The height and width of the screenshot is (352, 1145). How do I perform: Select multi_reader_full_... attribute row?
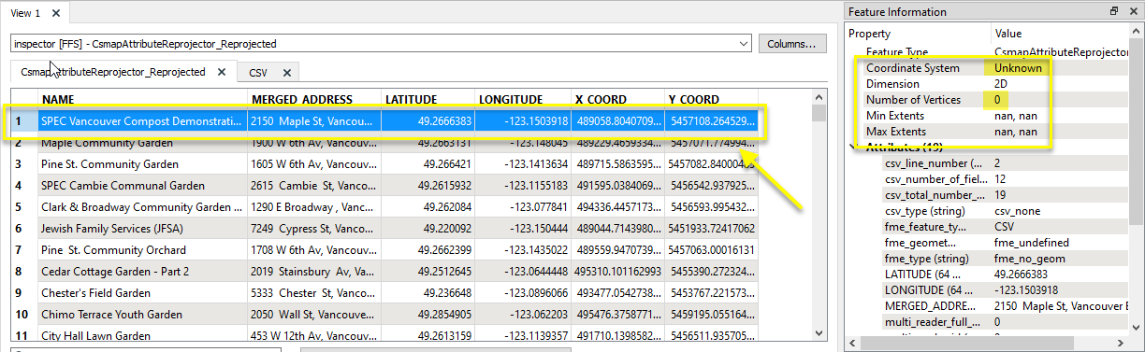tap(987, 322)
